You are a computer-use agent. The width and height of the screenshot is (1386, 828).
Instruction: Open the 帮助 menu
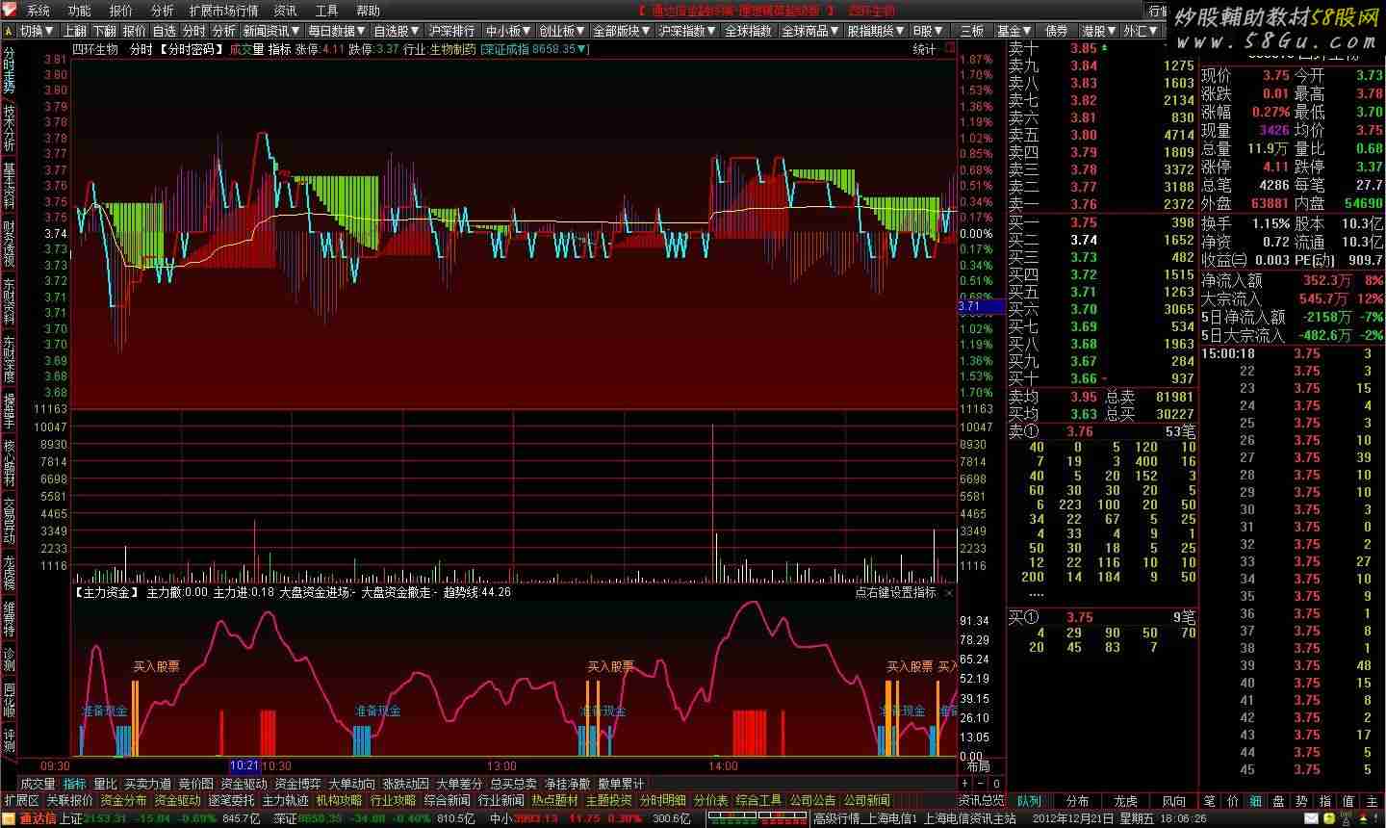(x=369, y=11)
